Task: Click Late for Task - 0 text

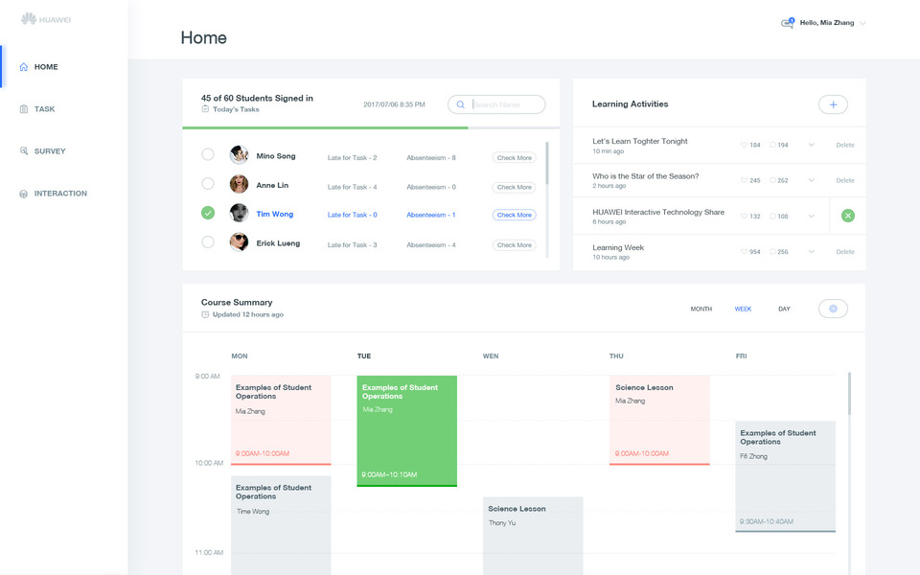Action: (x=352, y=215)
